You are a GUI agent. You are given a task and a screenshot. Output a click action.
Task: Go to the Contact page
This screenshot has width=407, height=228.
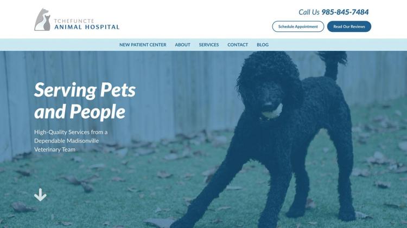(x=238, y=44)
